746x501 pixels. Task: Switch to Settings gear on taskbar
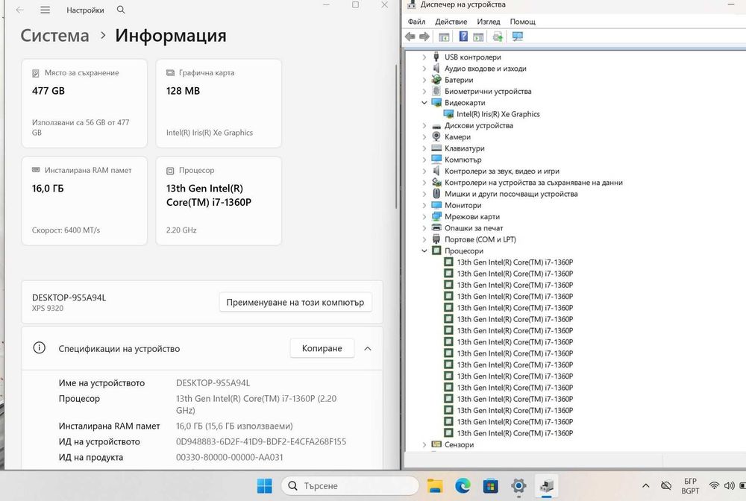[x=518, y=486]
